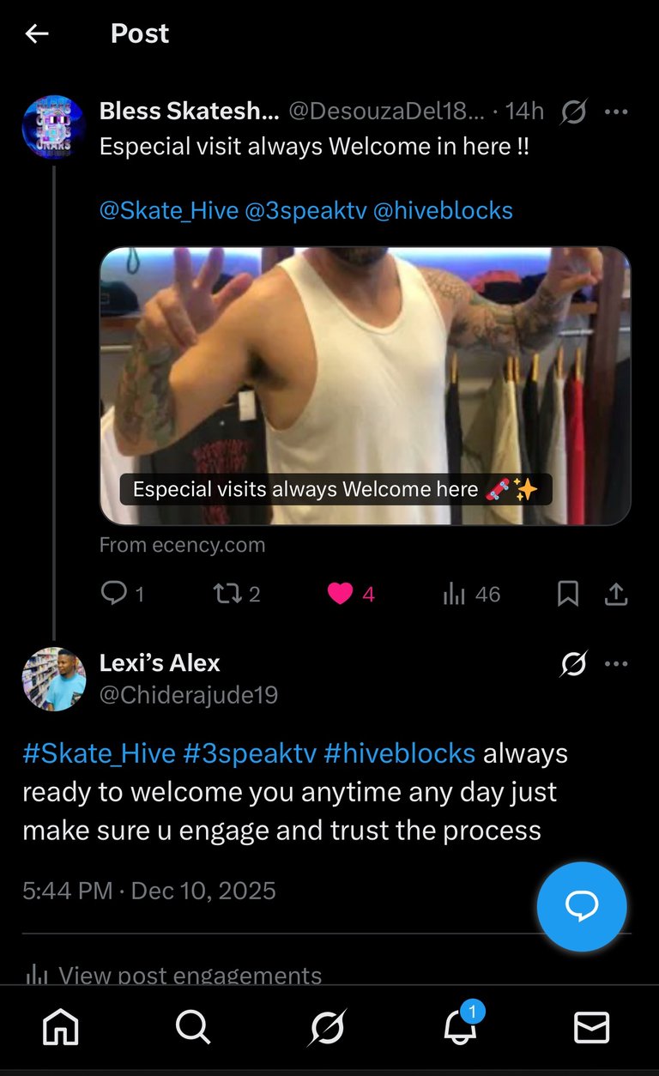Tap the share icon on the post
The width and height of the screenshot is (659, 1076).
click(x=616, y=594)
